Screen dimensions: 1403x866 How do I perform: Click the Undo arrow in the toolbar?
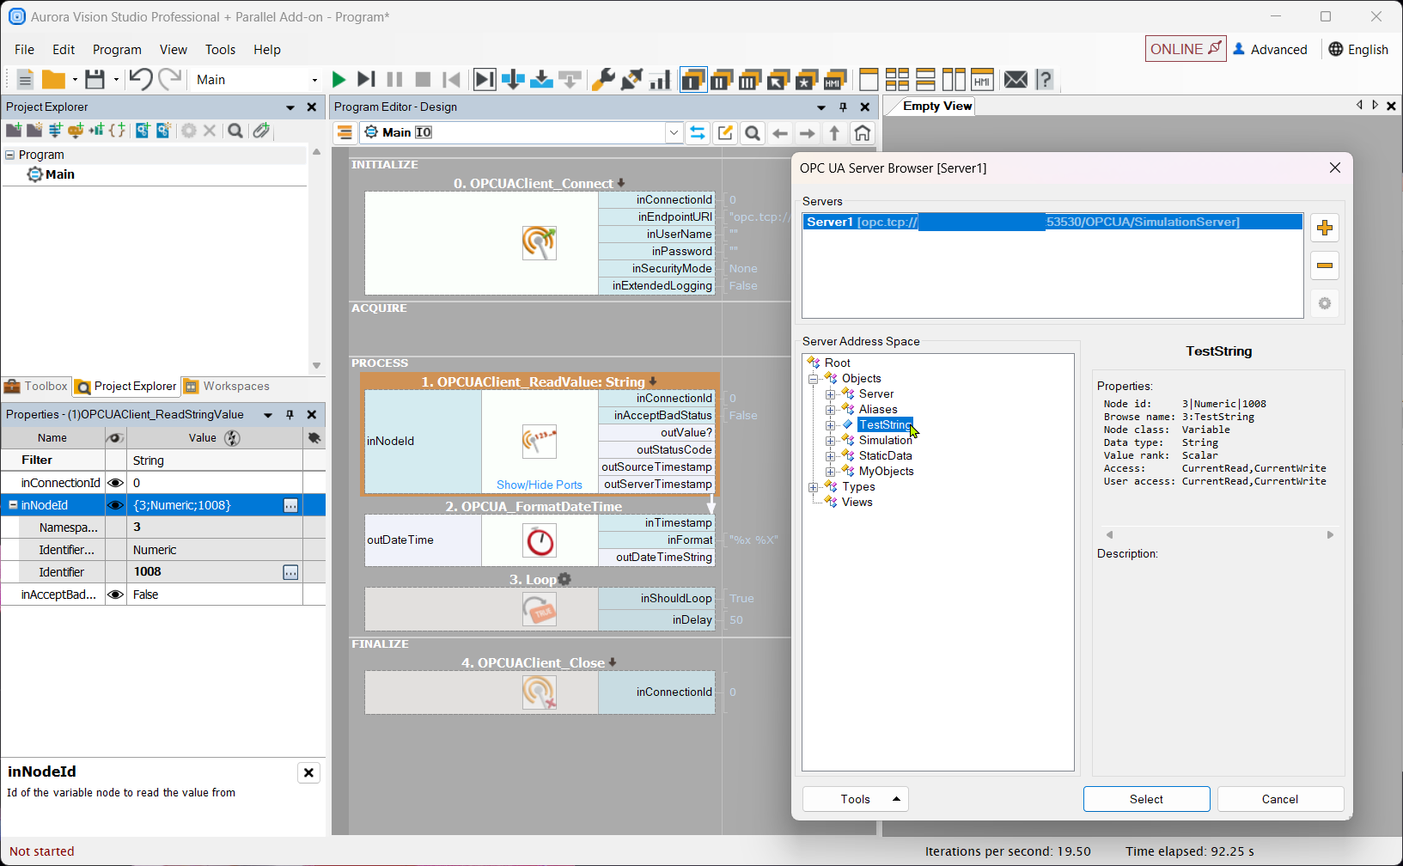[x=140, y=80]
